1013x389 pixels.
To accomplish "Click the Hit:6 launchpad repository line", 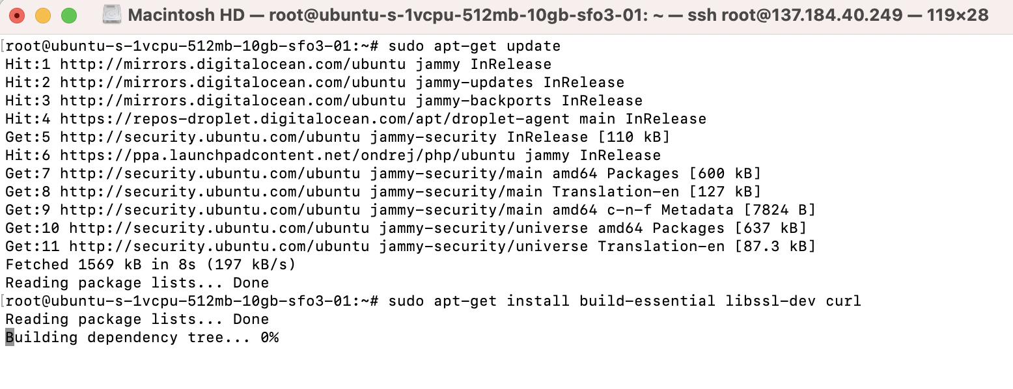I will (326, 155).
